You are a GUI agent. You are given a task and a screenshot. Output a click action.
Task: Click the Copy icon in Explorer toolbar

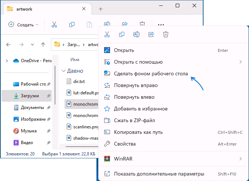click(x=72, y=24)
